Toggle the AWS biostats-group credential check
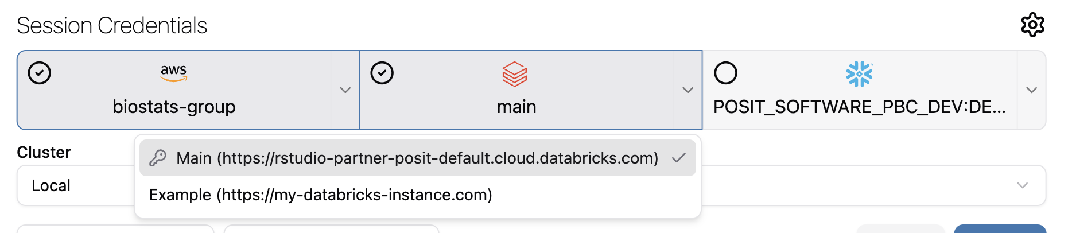Screen dimensions: 1072x233 tap(40, 73)
